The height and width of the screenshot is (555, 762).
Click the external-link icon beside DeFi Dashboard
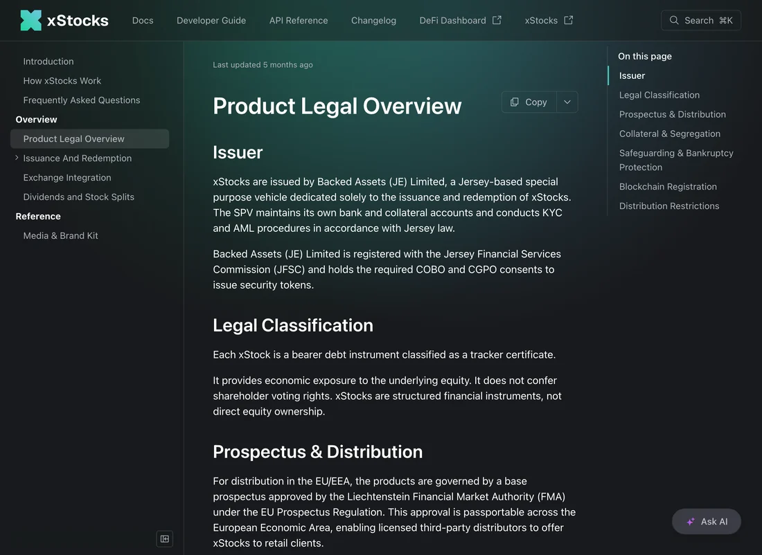click(x=497, y=20)
